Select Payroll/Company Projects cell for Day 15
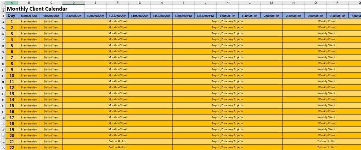Image resolution: width=361 pixels, height=150 pixels. [x=228, y=105]
